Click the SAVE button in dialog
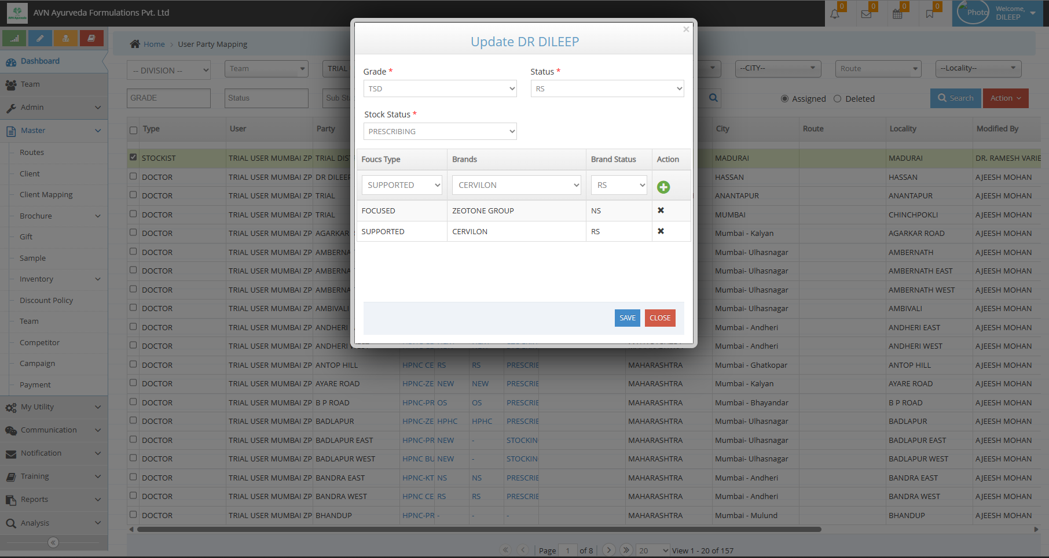 click(627, 318)
